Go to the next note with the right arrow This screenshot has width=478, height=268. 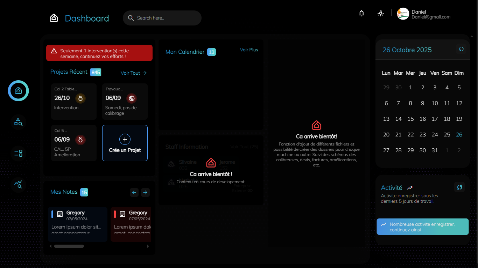click(x=145, y=192)
